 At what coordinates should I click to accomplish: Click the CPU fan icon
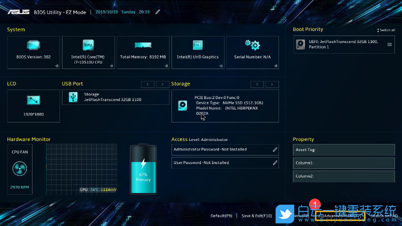[x=19, y=168]
